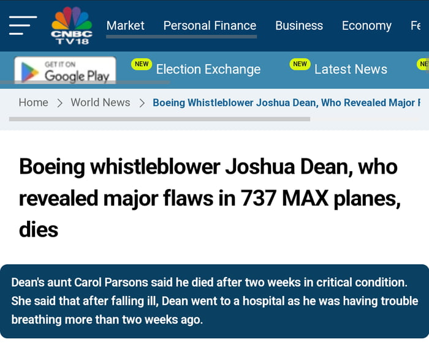Open the hamburger menu icon
The image size is (429, 359).
click(23, 25)
